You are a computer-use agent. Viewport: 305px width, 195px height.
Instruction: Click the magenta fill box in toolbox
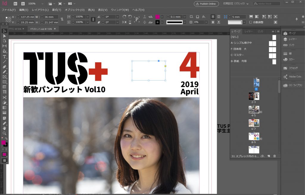point(3,143)
